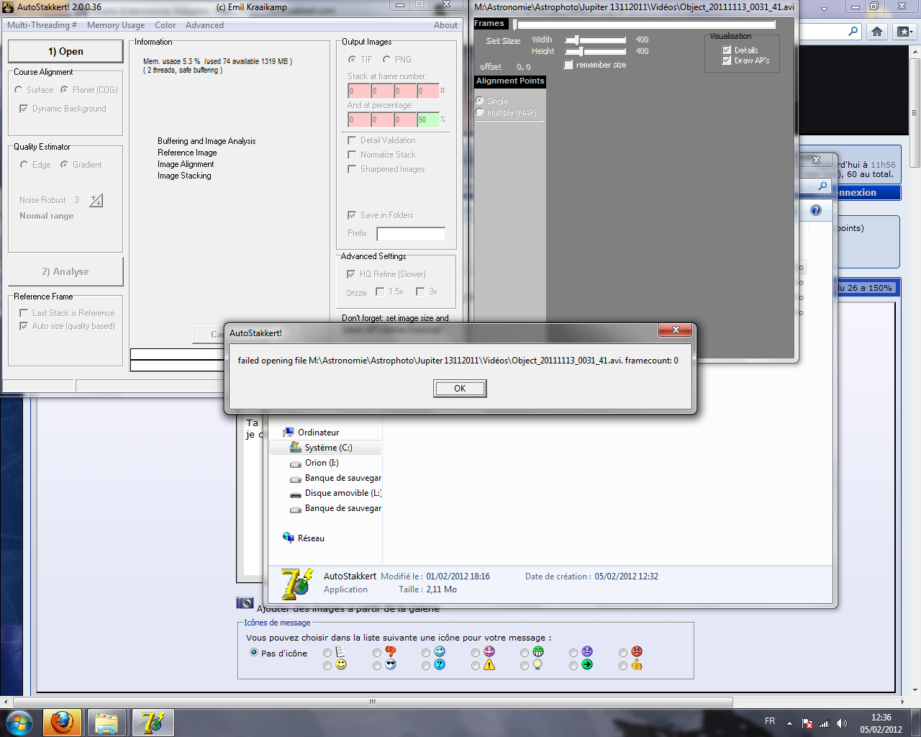Select PNG as output image format
This screenshot has height=737, width=921.
[x=387, y=60]
